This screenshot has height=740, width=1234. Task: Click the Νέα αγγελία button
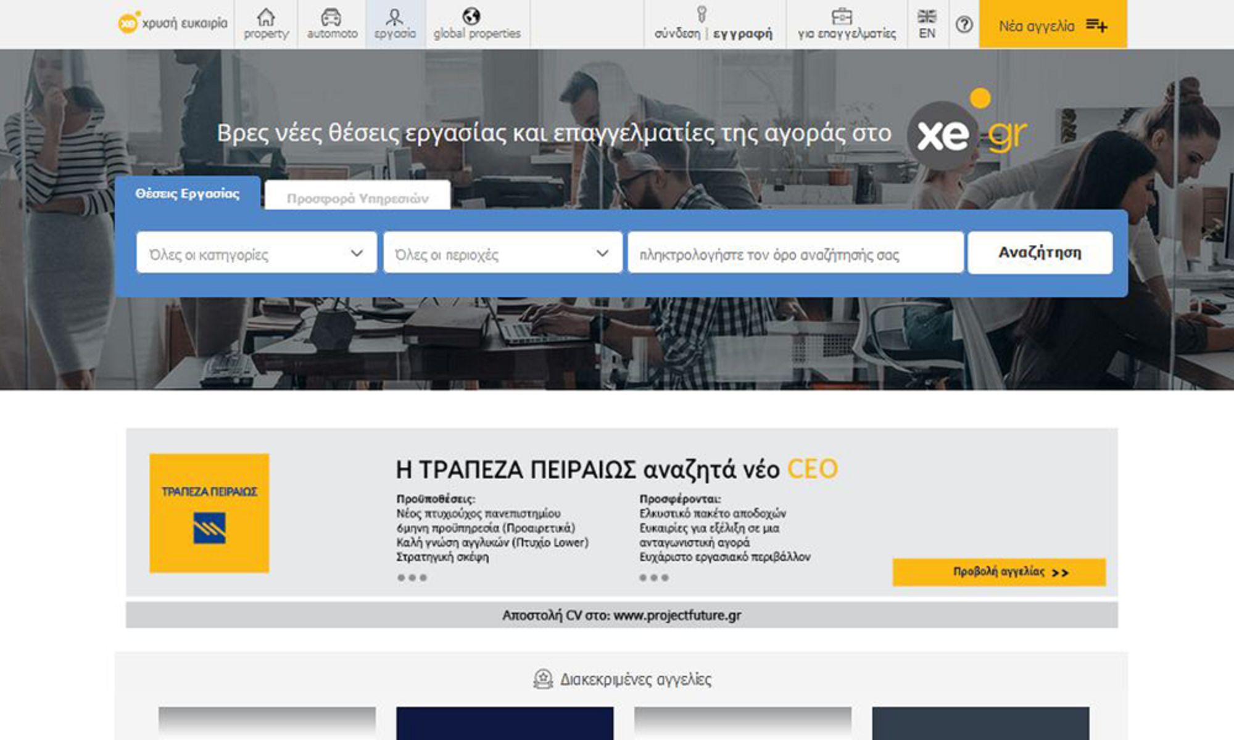pyautogui.click(x=1053, y=24)
